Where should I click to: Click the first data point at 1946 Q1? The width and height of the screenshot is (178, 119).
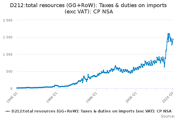tap(17, 88)
